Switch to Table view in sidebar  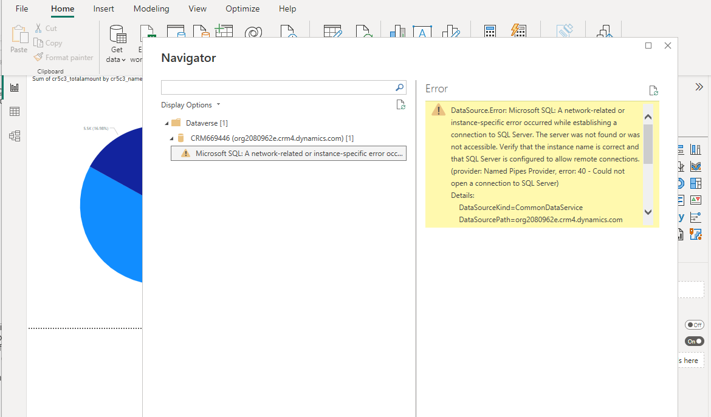click(x=15, y=111)
